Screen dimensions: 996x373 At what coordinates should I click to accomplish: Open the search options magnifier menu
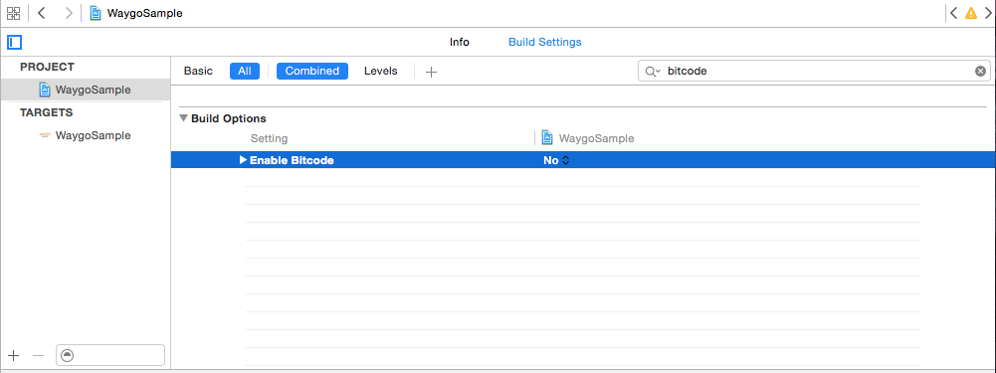pyautogui.click(x=653, y=72)
